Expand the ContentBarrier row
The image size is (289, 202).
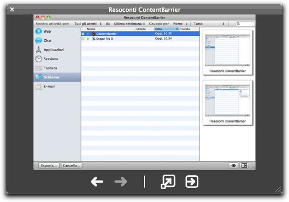[88, 34]
